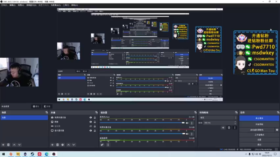The image size is (280, 157).
Task: Lock the 显示器采集 source
Action: click(95, 130)
